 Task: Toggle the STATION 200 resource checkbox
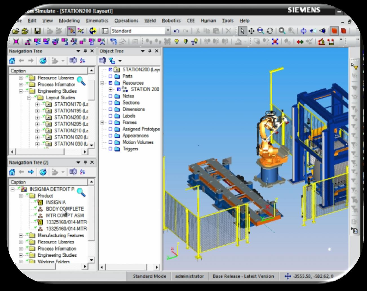(x=119, y=89)
